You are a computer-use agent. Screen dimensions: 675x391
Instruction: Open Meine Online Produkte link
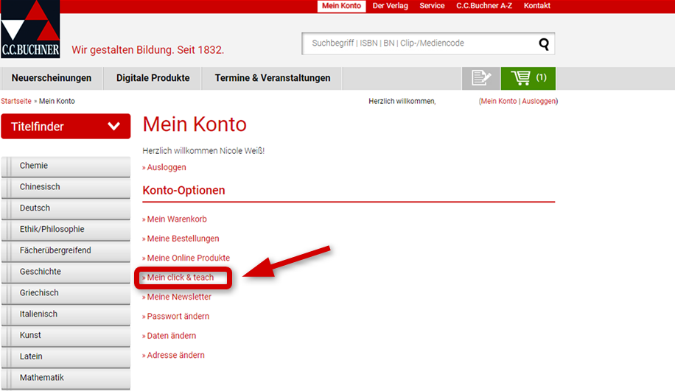click(x=188, y=258)
